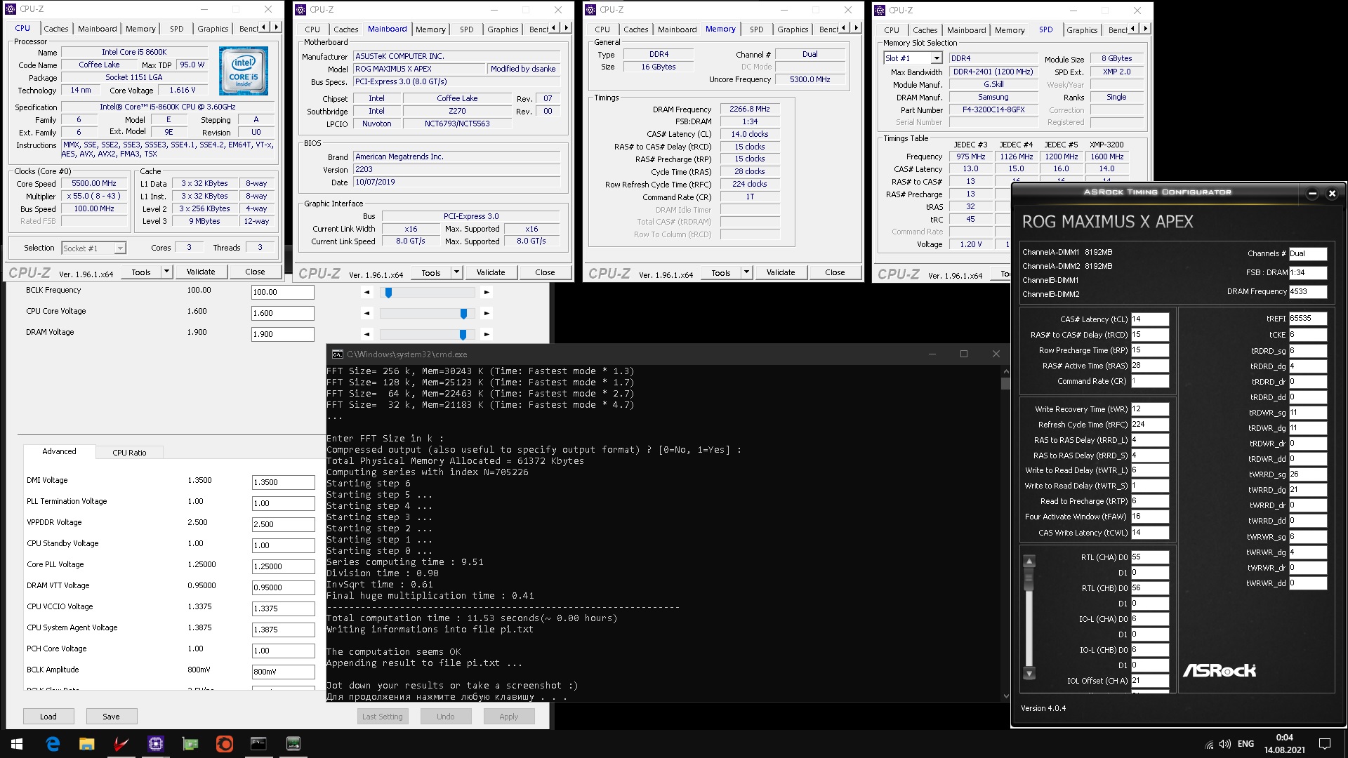Click Close in the Mainboard CPU-Z window

(545, 272)
